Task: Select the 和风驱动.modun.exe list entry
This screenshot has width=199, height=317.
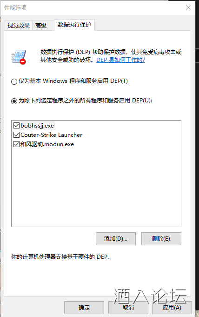Action: point(47,144)
